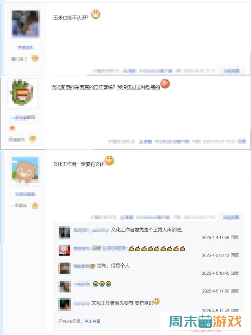Click the small orange icon below second poster's username
This screenshot has height=335, width=251.
tap(12, 128)
